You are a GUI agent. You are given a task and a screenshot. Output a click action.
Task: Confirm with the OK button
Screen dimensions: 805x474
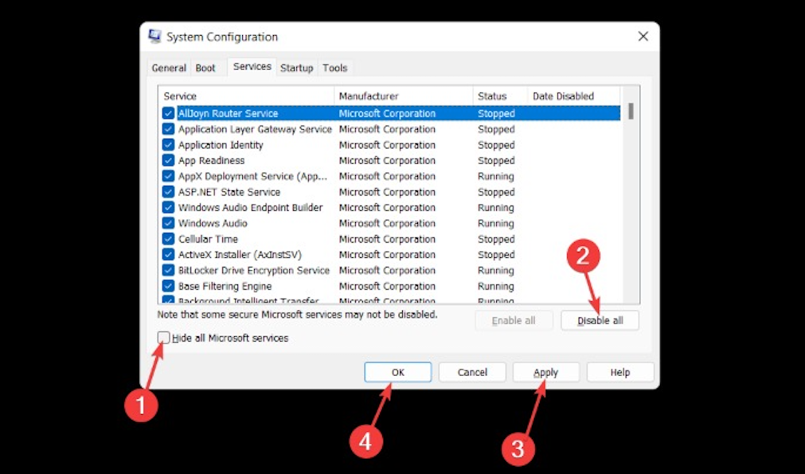[x=398, y=372]
